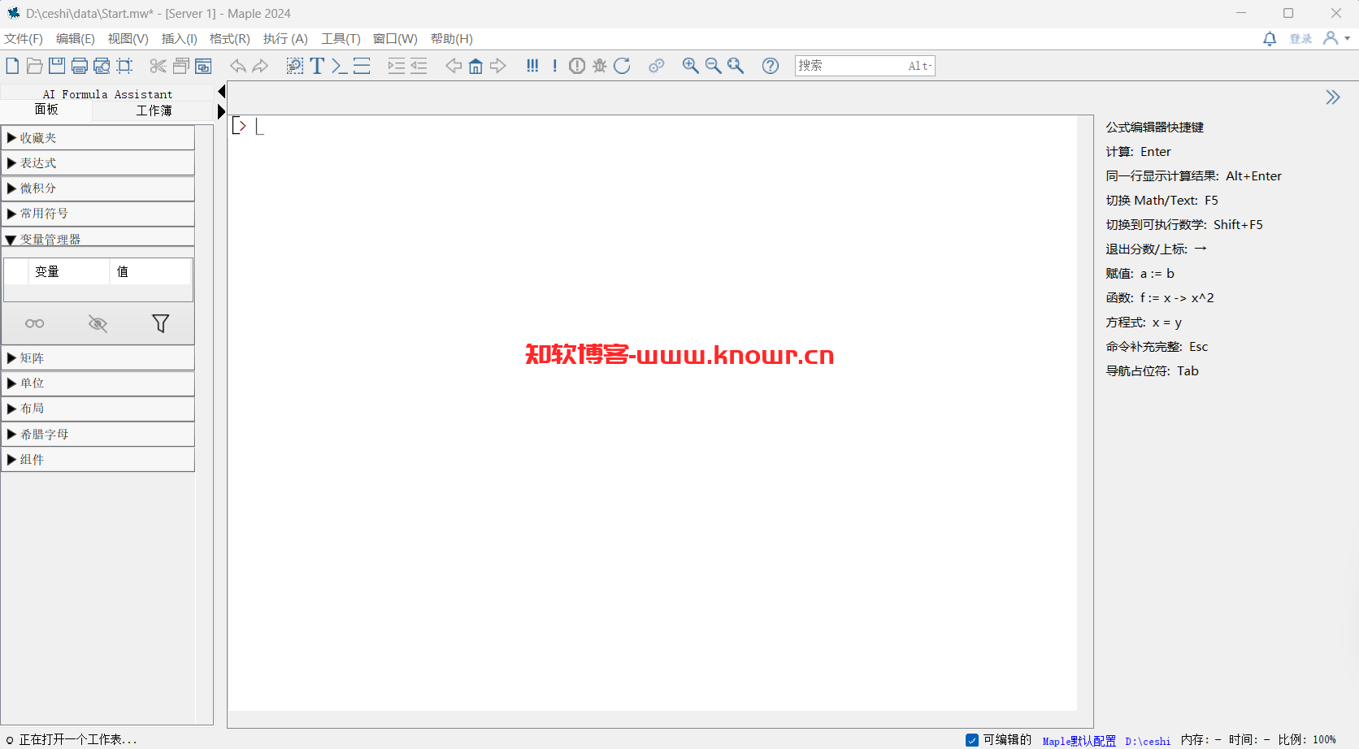1359x749 pixels.
Task: Expand the 微积分 palette
Action: [x=98, y=188]
